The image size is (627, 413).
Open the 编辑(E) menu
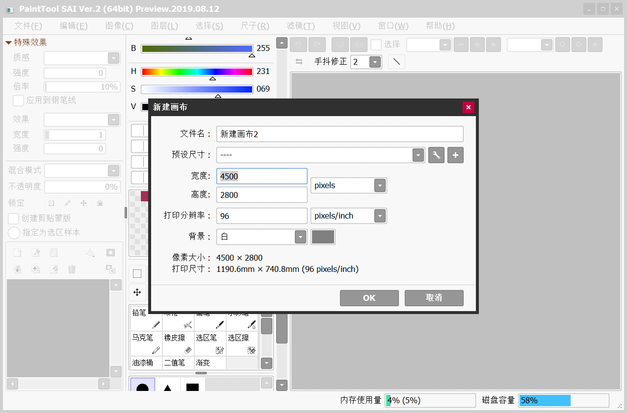(74, 26)
